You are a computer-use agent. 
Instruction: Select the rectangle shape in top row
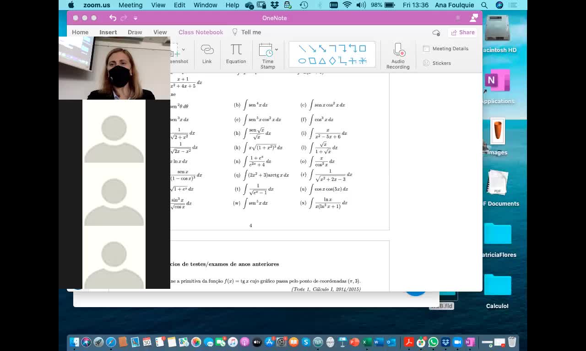click(363, 48)
